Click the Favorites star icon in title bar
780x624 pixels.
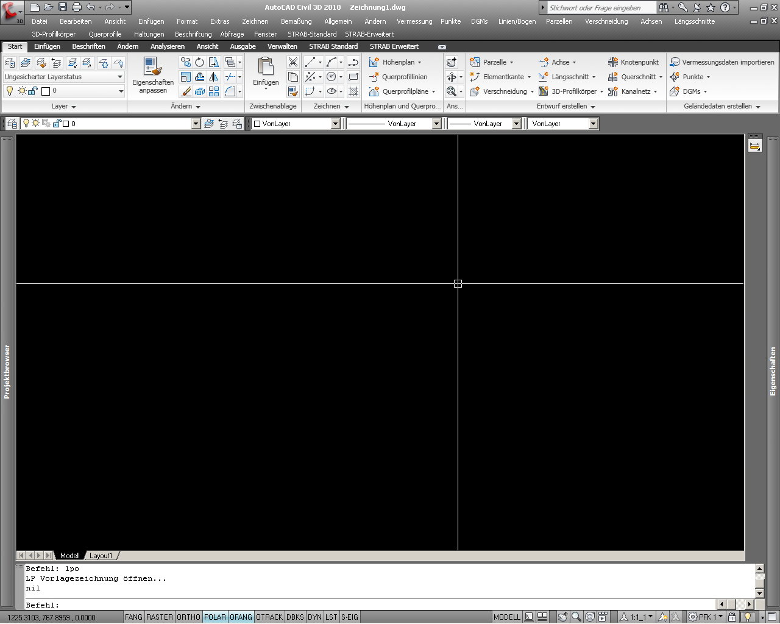click(711, 7)
